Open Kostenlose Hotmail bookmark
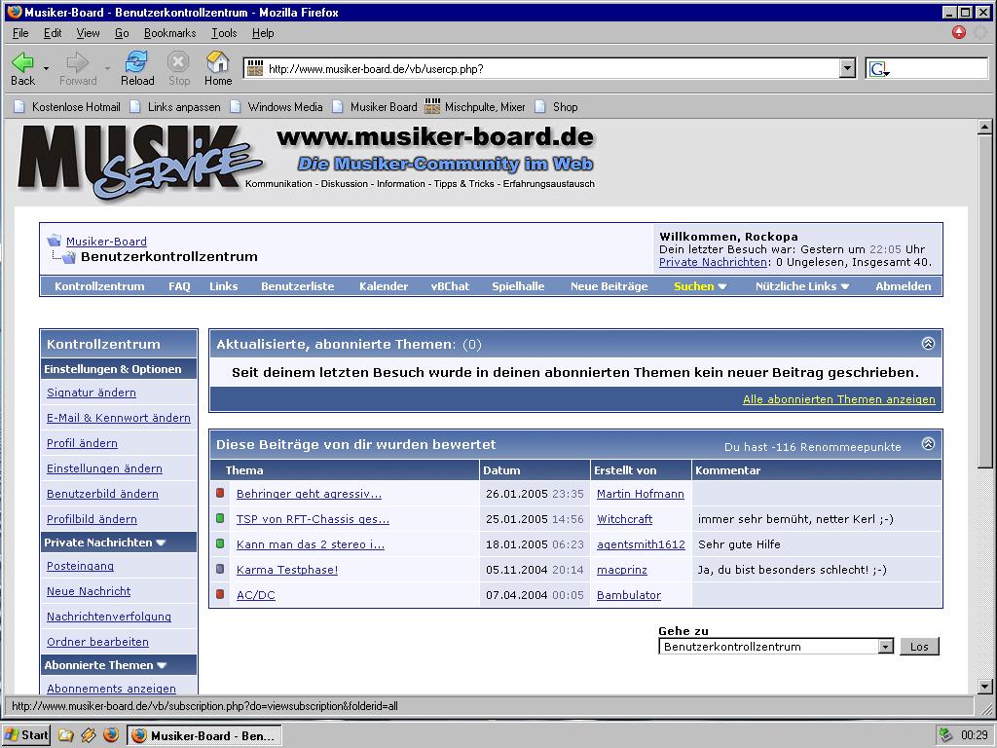The width and height of the screenshot is (997, 748). [x=67, y=107]
